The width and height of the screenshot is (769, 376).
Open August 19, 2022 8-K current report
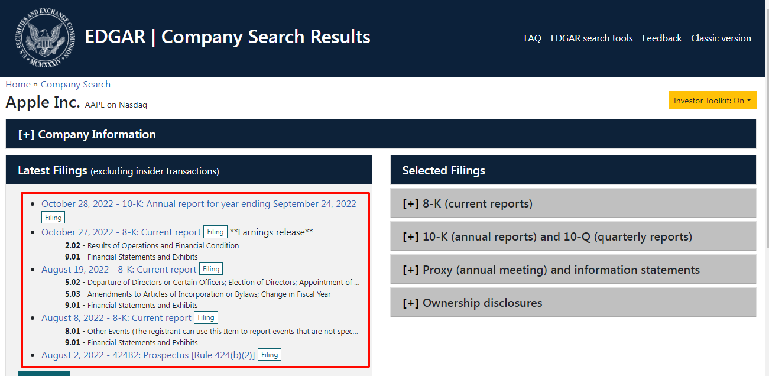click(119, 270)
